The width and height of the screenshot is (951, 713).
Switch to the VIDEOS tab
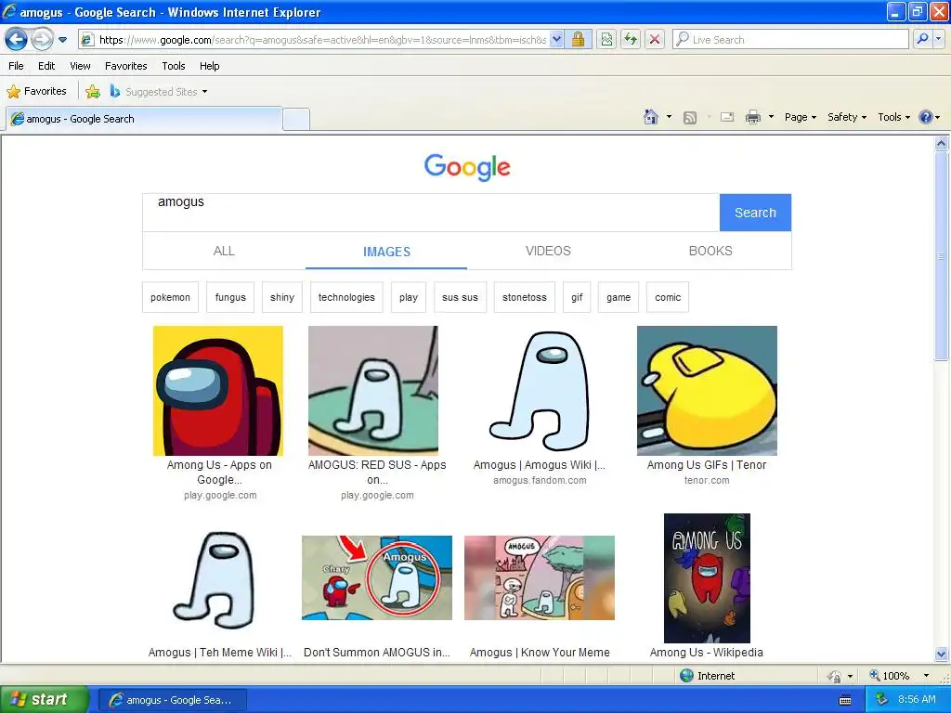coord(548,251)
